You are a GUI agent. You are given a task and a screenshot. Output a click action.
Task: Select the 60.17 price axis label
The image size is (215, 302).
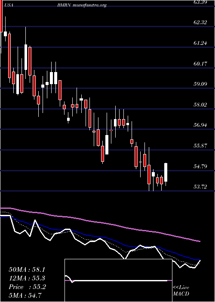[200, 63]
